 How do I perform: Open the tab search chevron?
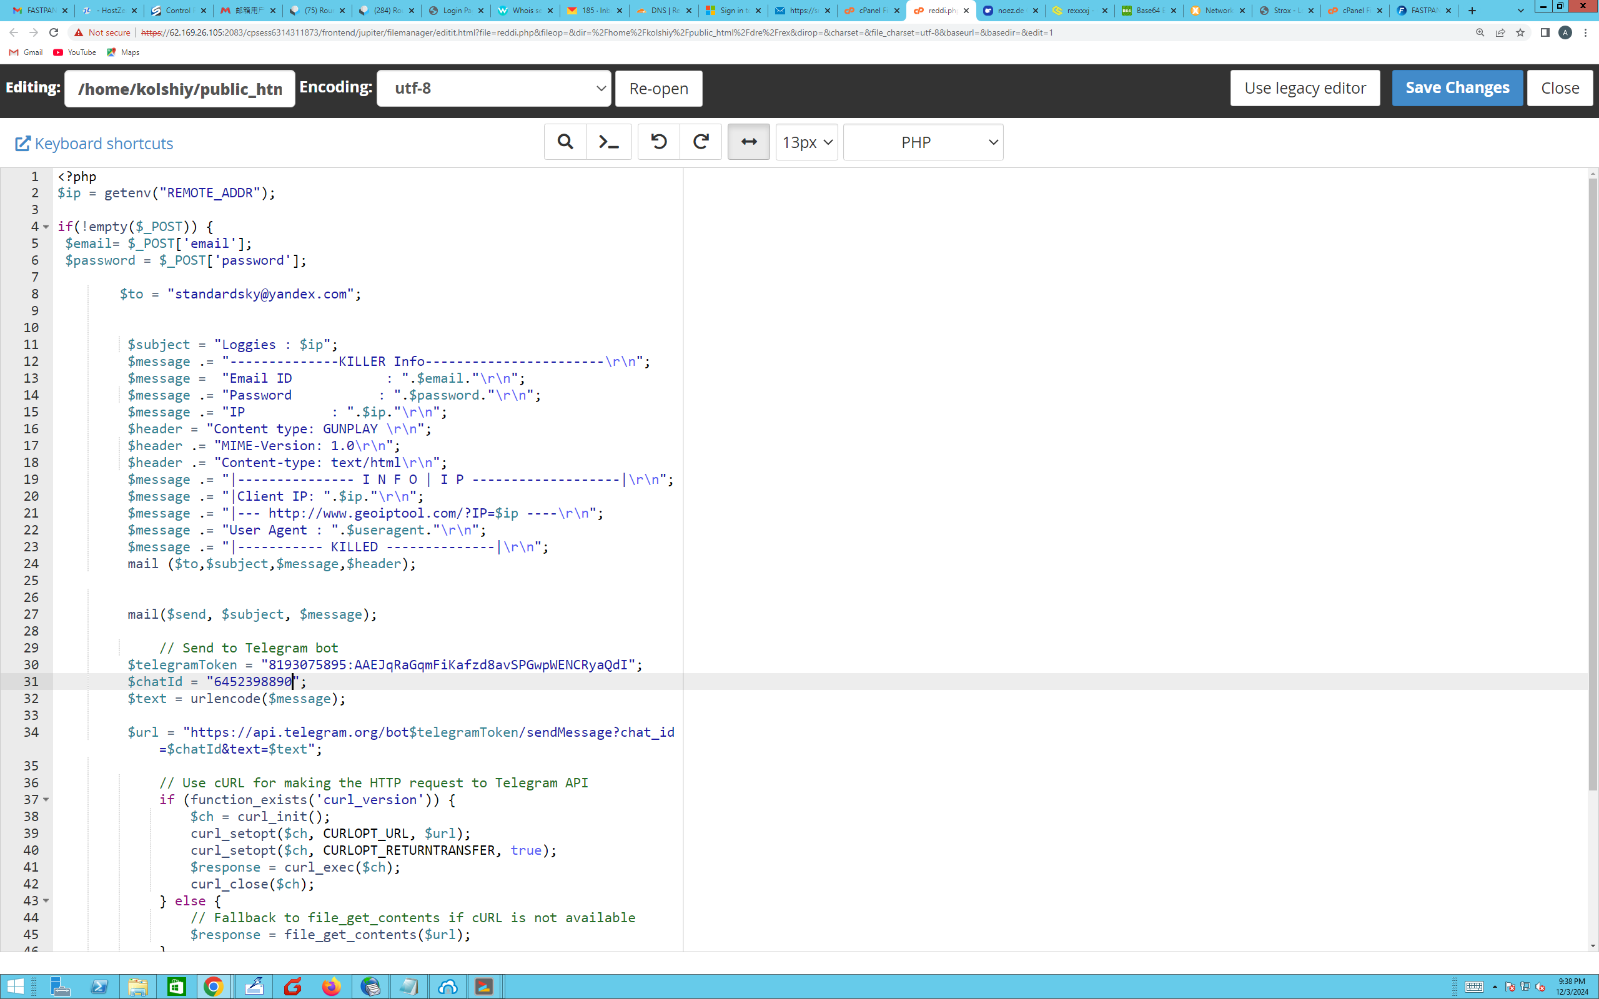(x=1520, y=11)
